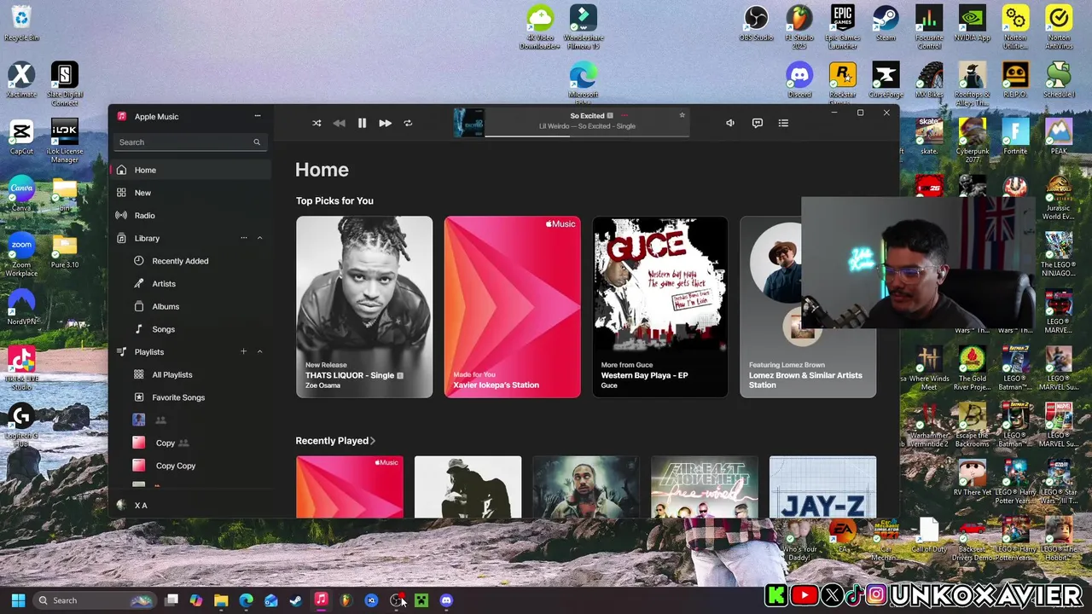Open Task View on the taskbar
Screen dimensions: 1092x614
[171, 600]
